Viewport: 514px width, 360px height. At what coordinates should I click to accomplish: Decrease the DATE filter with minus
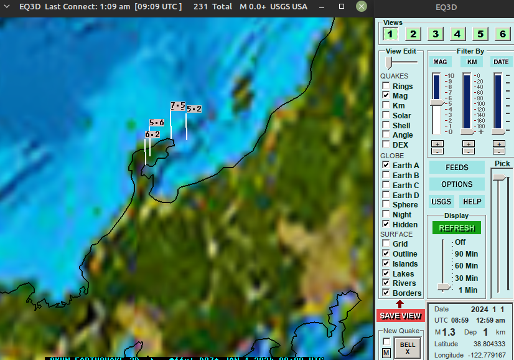pos(499,151)
